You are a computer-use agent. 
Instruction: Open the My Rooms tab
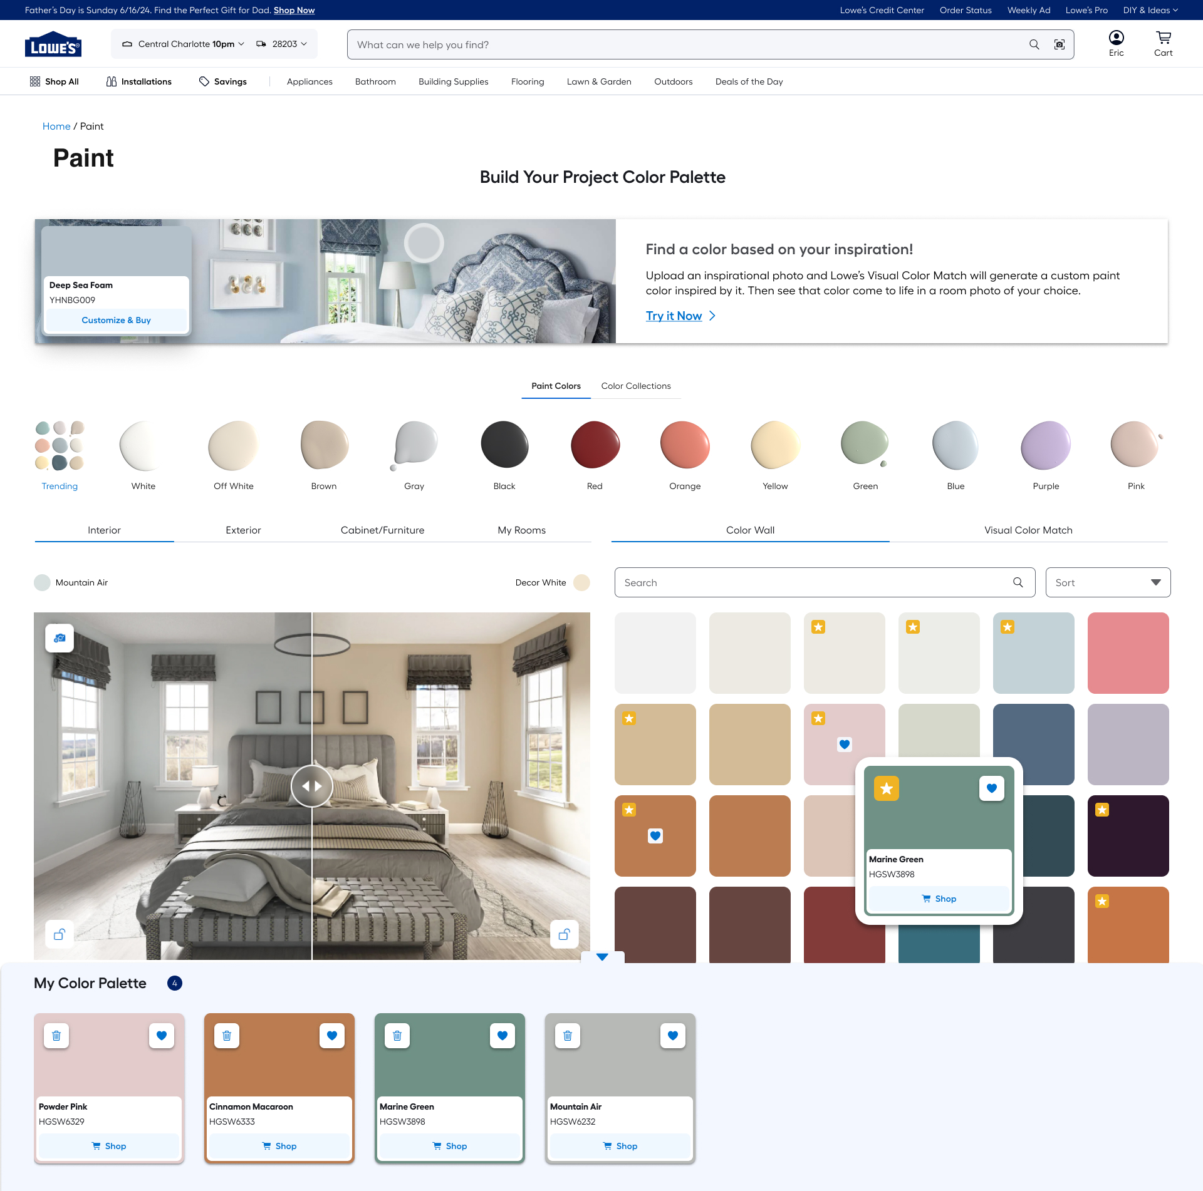(521, 530)
